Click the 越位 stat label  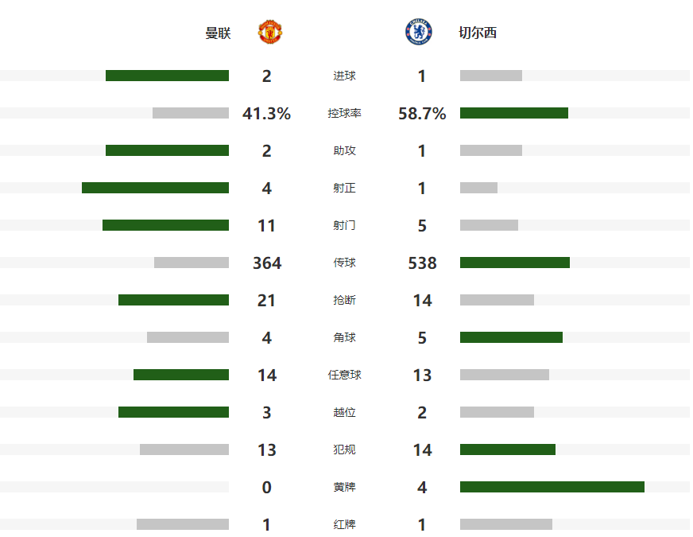coord(344,412)
